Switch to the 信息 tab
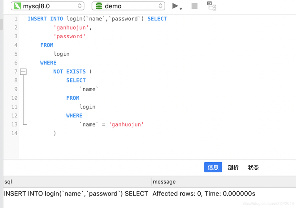The height and width of the screenshot is (208, 296). click(x=213, y=167)
